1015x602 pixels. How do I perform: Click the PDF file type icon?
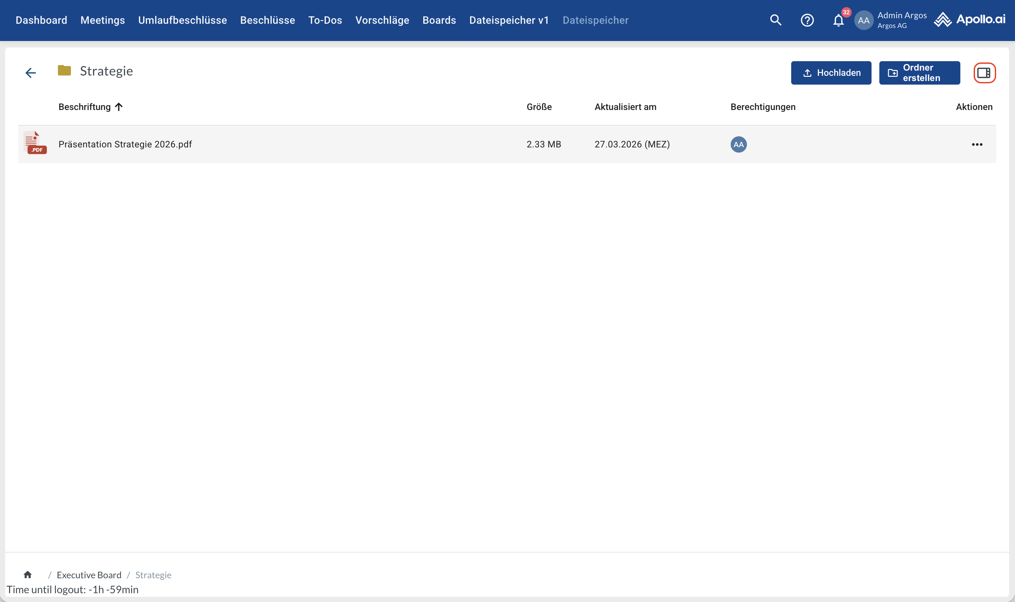(35, 143)
